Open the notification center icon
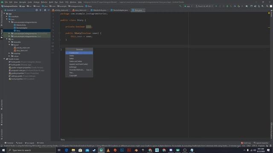The height and width of the screenshot is (153, 273). pos(268,150)
